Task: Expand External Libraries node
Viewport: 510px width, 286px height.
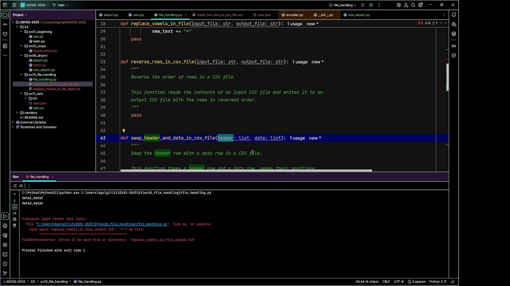Action: coord(12,122)
